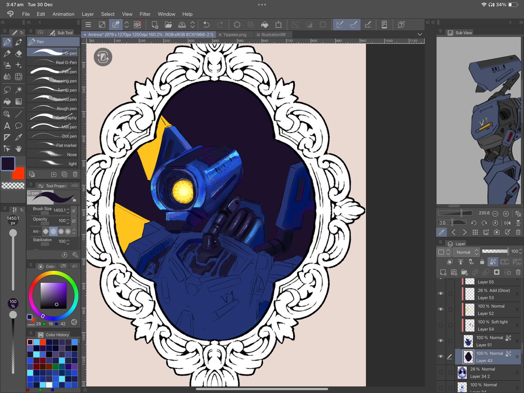Viewport: 524px width, 393px height.
Task: Open the Window menu
Action: (167, 14)
